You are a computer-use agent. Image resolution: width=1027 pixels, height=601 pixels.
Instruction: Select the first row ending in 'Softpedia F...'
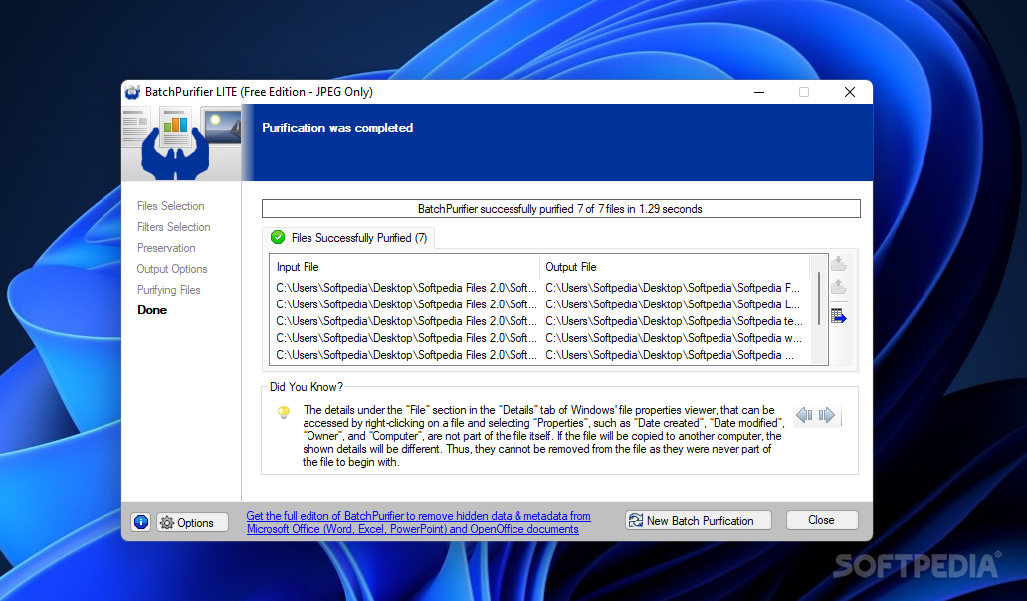tap(539, 288)
